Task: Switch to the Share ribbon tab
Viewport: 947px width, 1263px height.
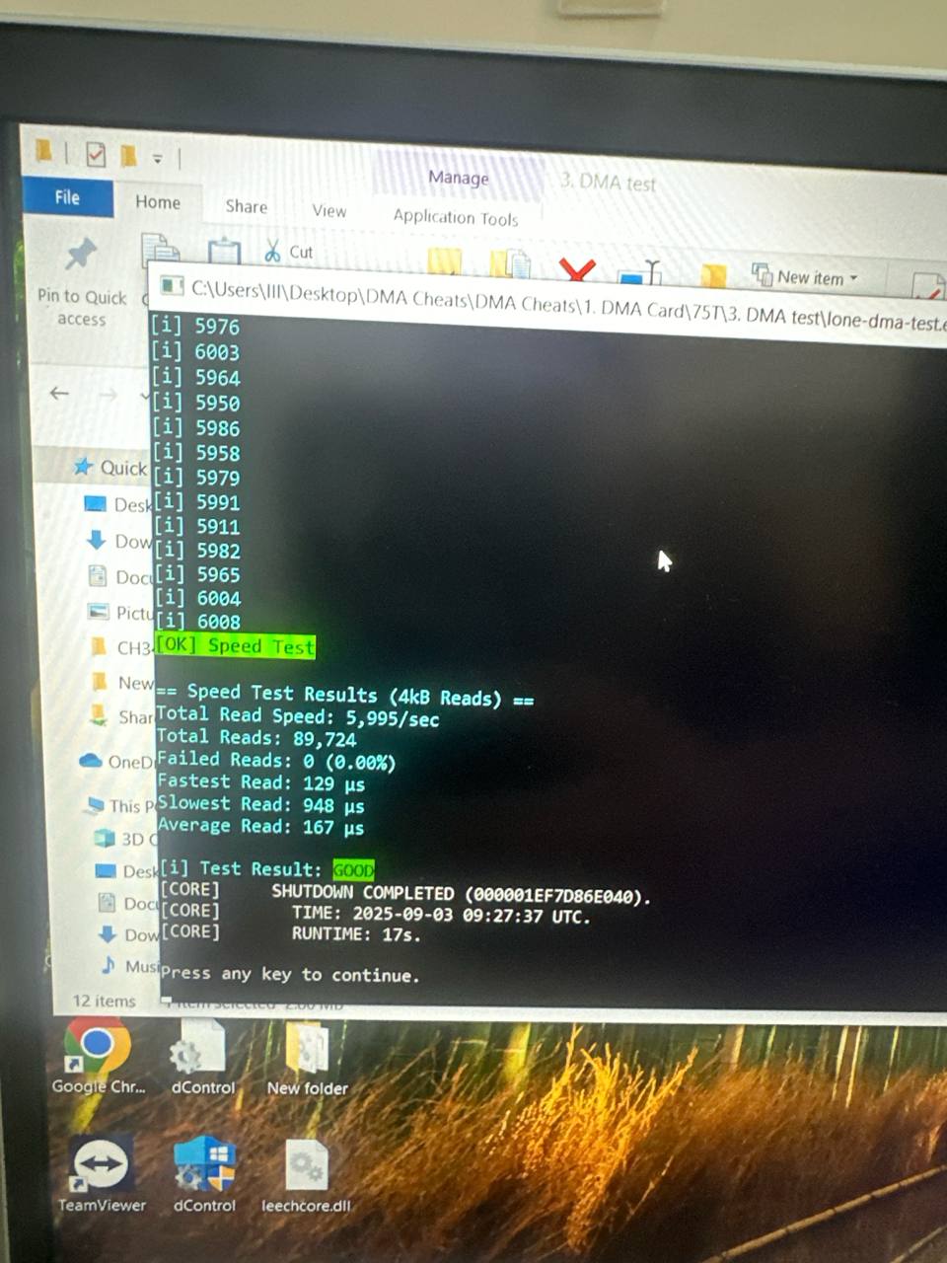Action: pyautogui.click(x=245, y=207)
